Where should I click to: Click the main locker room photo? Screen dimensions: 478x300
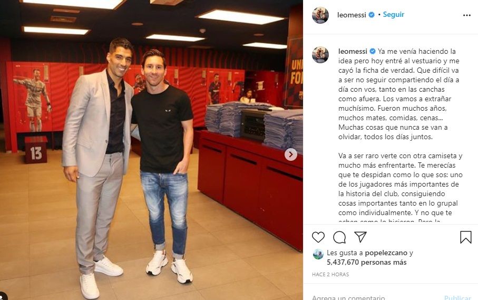pyautogui.click(x=151, y=150)
